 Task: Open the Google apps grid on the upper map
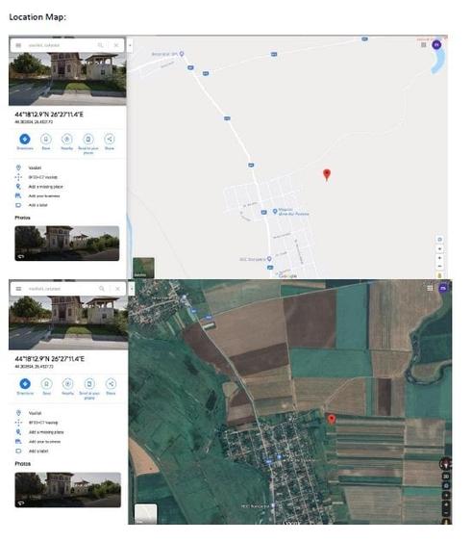click(424, 45)
